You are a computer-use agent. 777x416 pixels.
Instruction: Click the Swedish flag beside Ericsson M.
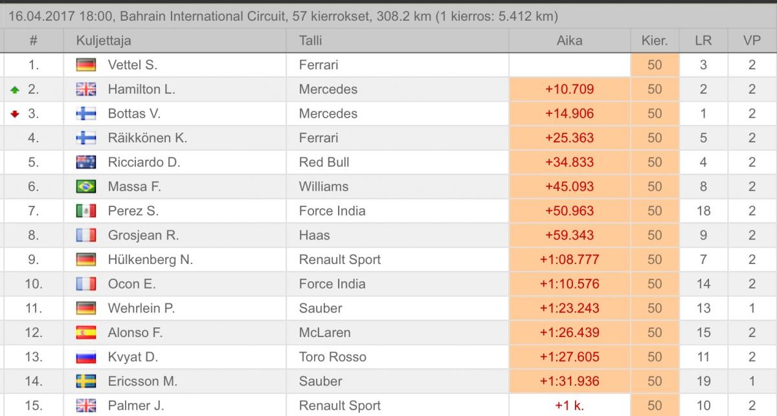tap(85, 382)
